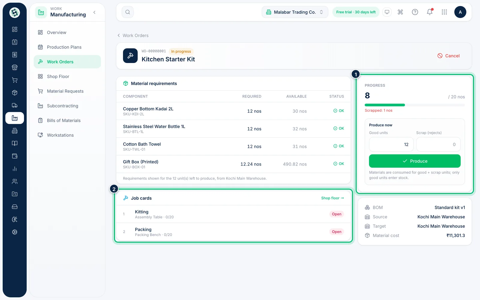
Task: Click the Good units input field
Action: (x=391, y=144)
